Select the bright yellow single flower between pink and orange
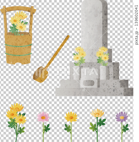Viewport: 139px width, 142px height. coord(71,127)
